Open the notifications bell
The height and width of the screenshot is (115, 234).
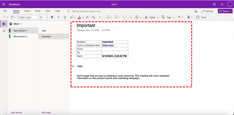222,4
